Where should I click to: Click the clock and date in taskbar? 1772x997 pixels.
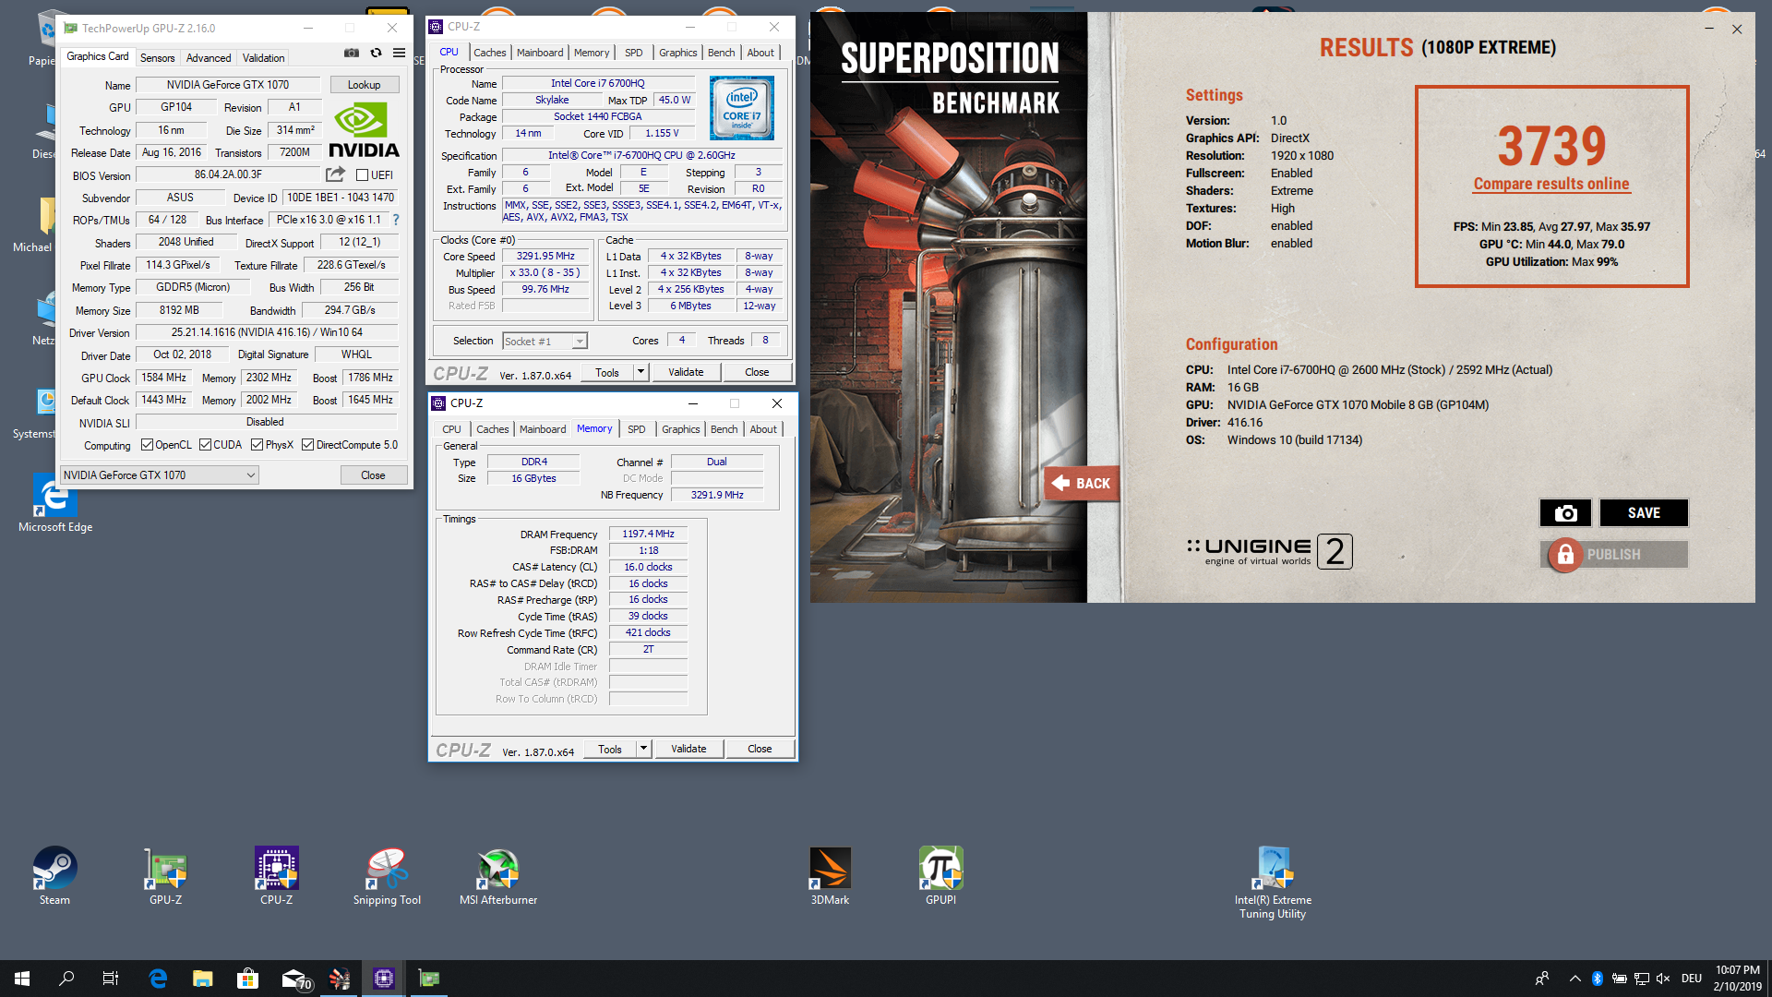[1738, 979]
